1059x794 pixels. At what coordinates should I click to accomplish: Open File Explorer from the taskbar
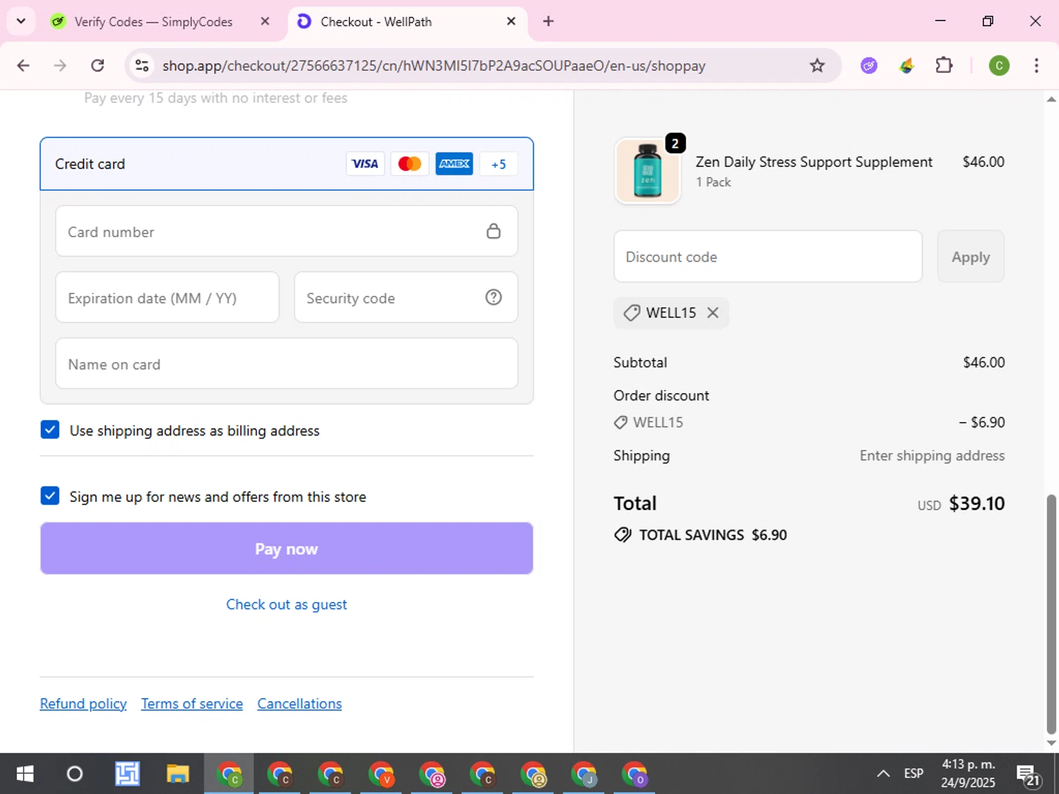click(178, 774)
